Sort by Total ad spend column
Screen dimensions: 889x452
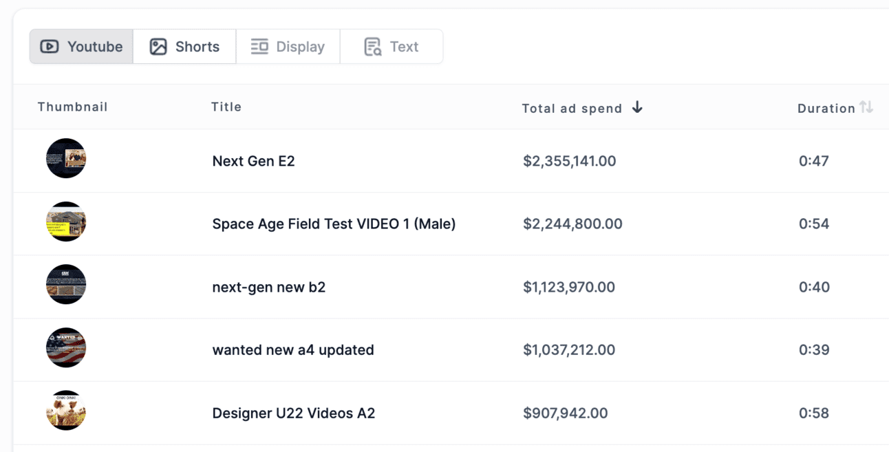[x=572, y=108]
